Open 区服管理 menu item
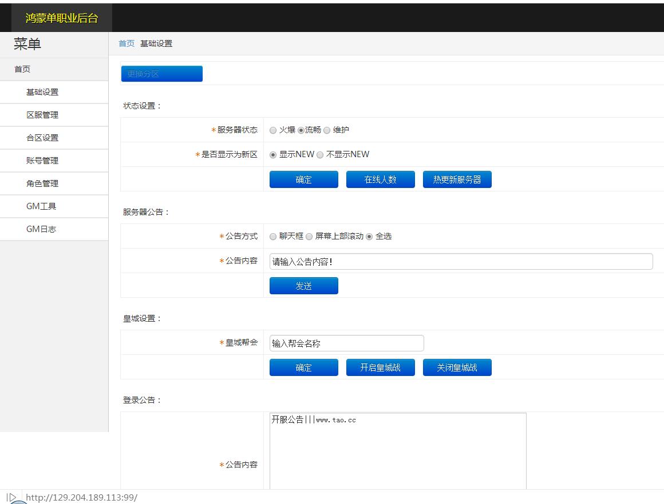664x504 pixels. tap(42, 115)
